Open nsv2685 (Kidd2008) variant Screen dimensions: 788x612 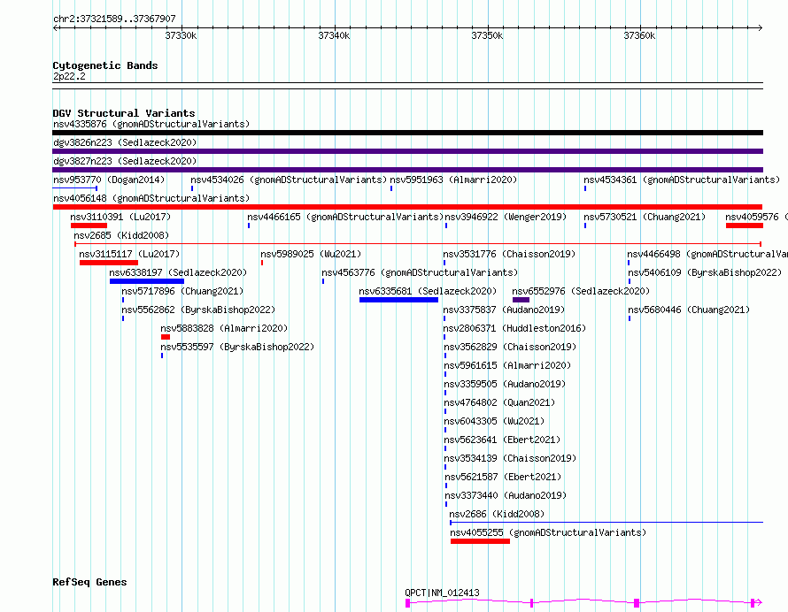(121, 235)
